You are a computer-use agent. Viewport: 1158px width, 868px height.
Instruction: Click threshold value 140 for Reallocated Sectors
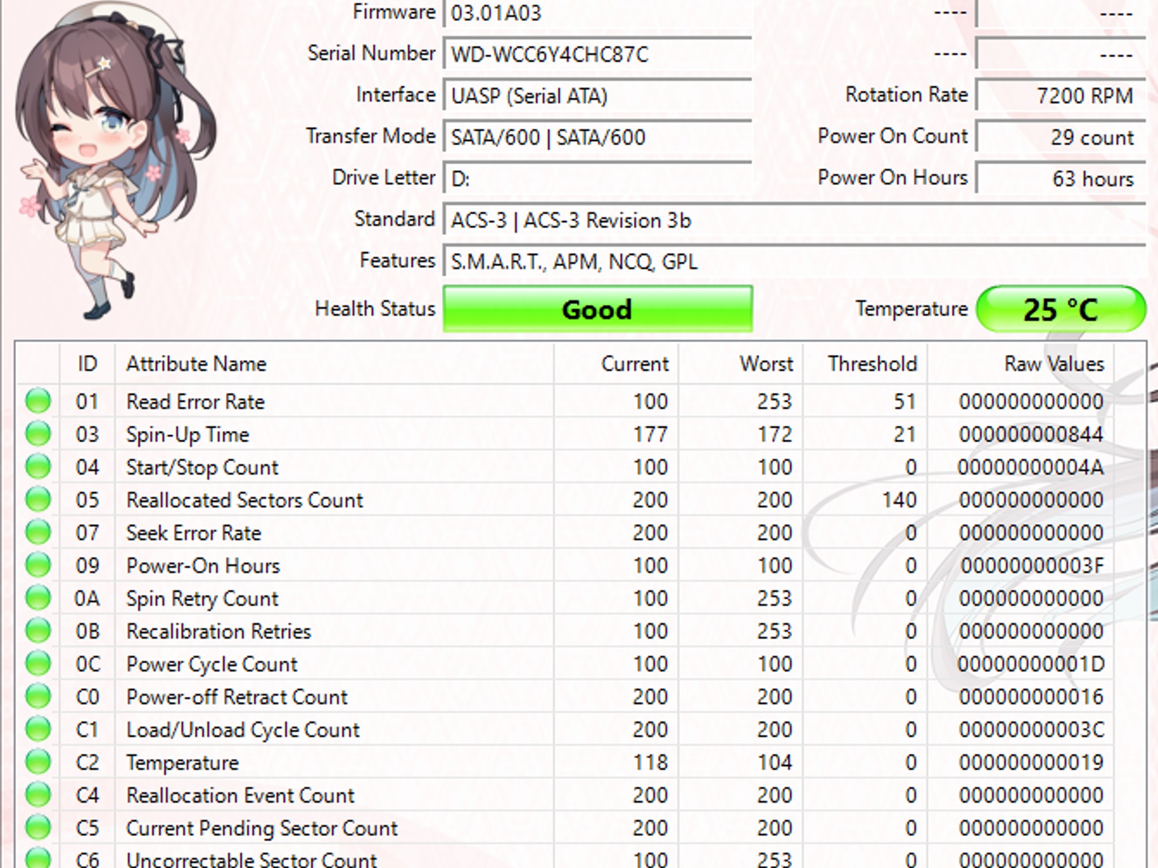tap(900, 500)
